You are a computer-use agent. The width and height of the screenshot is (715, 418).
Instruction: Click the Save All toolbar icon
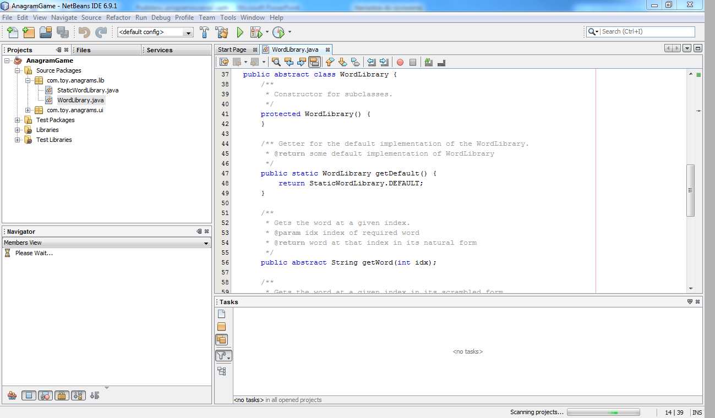pyautogui.click(x=62, y=32)
